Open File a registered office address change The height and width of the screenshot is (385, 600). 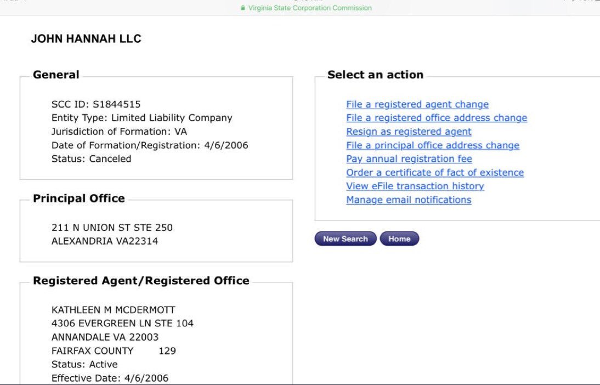(x=437, y=118)
